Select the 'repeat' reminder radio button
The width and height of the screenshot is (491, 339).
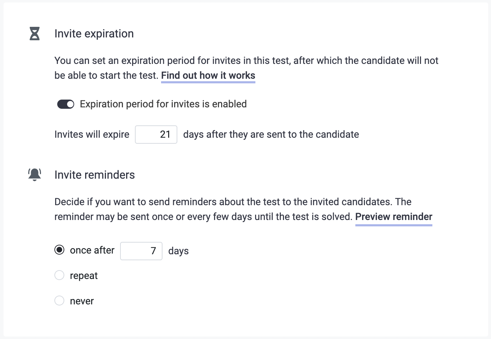tap(59, 275)
